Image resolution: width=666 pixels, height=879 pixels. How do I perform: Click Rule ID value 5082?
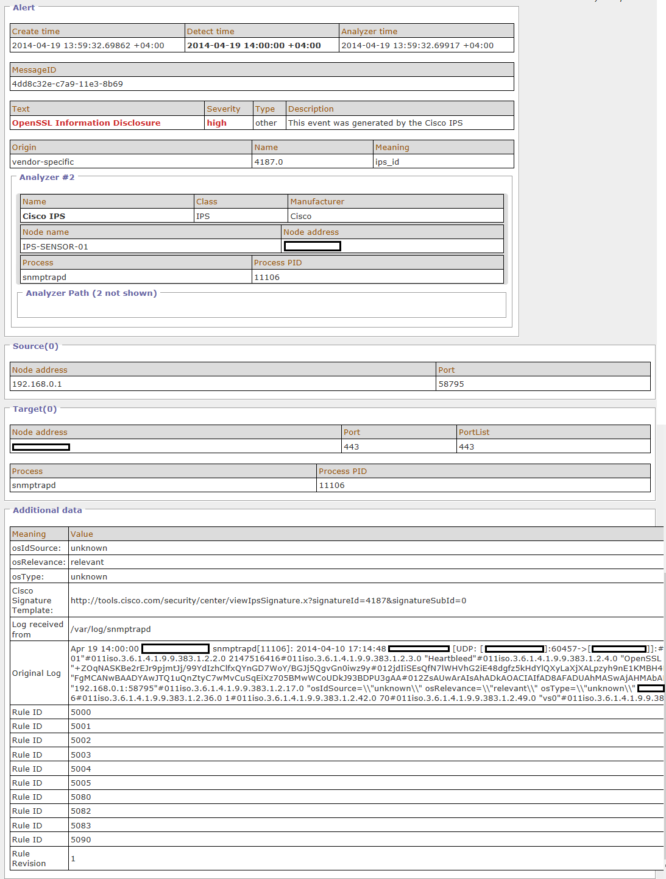point(81,811)
